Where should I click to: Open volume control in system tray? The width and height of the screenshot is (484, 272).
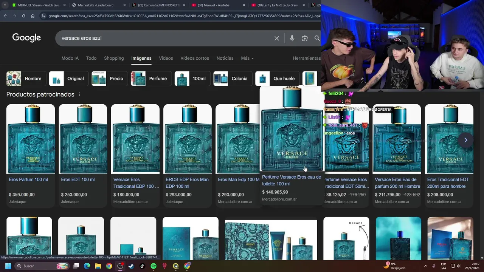(459, 266)
